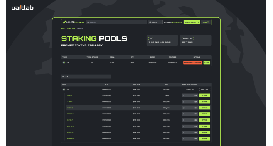Click the LOX pool icon in the pools table
This screenshot has width=273, height=146.
click(x=64, y=90)
